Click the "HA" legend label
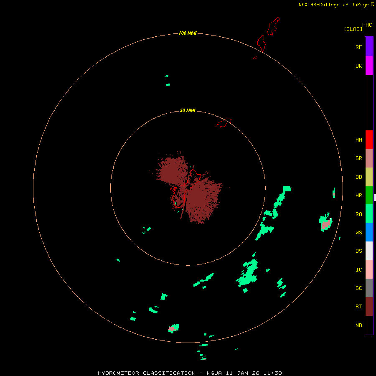Screen dimensions: 376x376 pyautogui.click(x=359, y=140)
